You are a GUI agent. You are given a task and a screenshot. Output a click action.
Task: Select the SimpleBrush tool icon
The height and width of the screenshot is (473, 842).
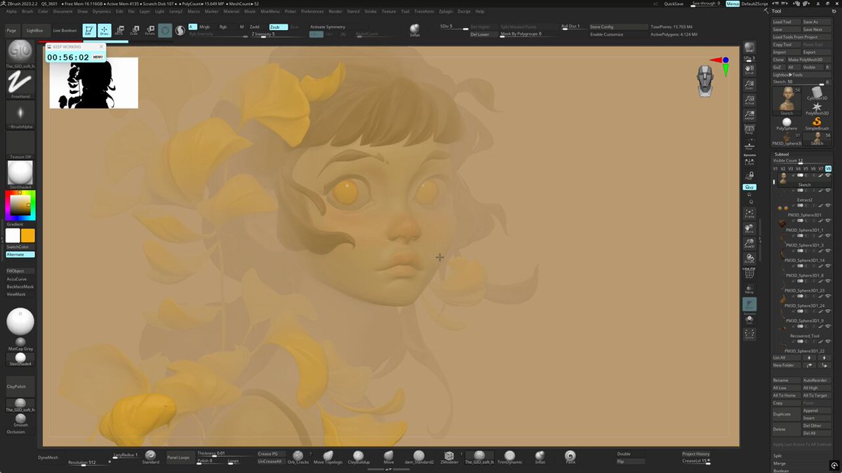(x=817, y=123)
